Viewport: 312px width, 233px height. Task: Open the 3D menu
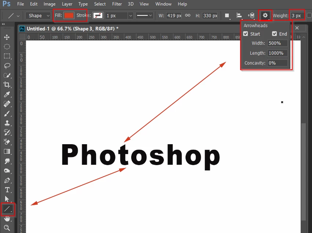[131, 4]
